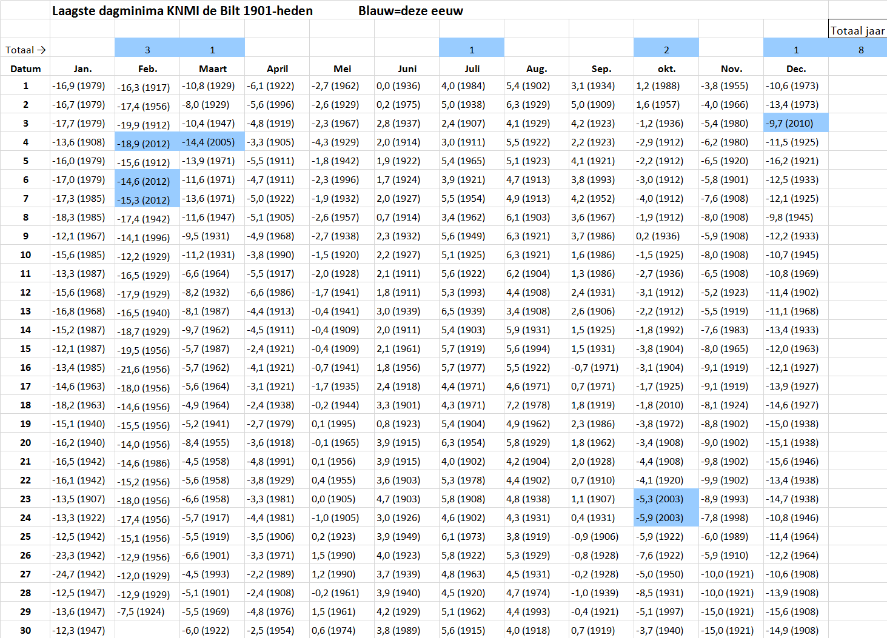Select cell '-6,6 (1986)'
The width and height of the screenshot is (887, 638).
277,292
